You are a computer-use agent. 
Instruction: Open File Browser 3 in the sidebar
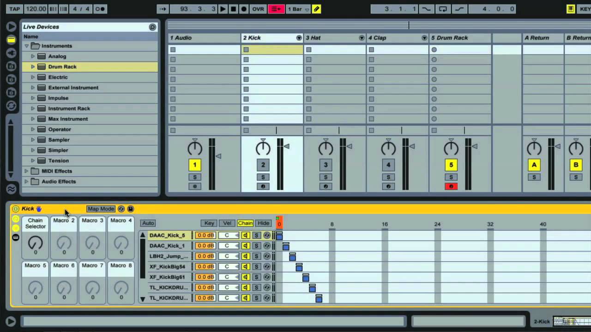(11, 93)
